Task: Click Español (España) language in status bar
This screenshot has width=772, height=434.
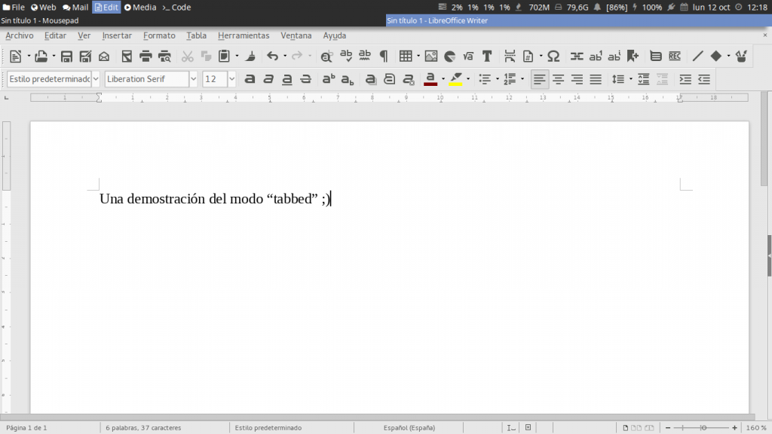Action: 409,427
